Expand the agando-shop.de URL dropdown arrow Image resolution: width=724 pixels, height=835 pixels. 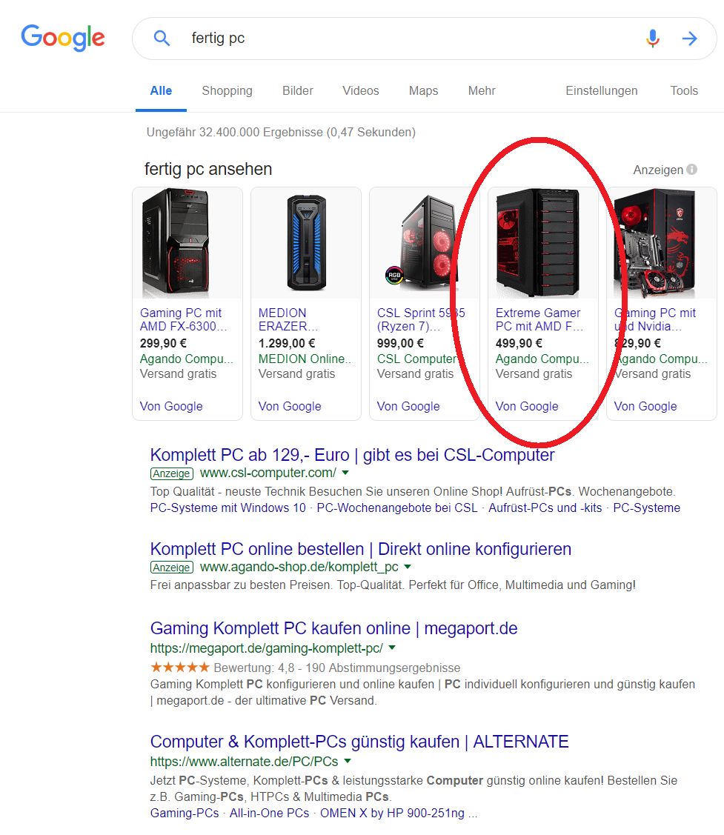tap(408, 567)
